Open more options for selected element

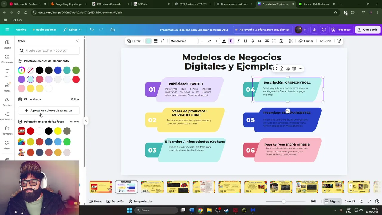301,69
